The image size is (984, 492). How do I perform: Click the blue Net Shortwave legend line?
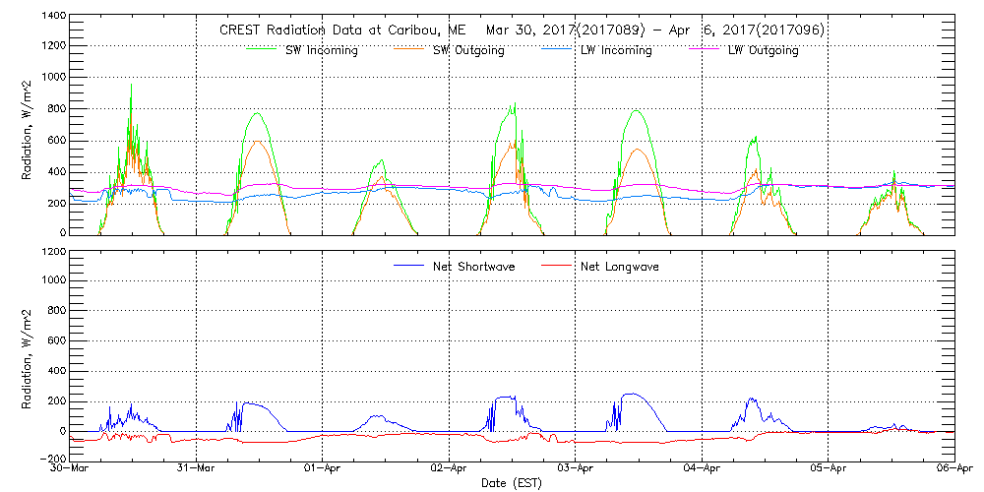point(409,267)
